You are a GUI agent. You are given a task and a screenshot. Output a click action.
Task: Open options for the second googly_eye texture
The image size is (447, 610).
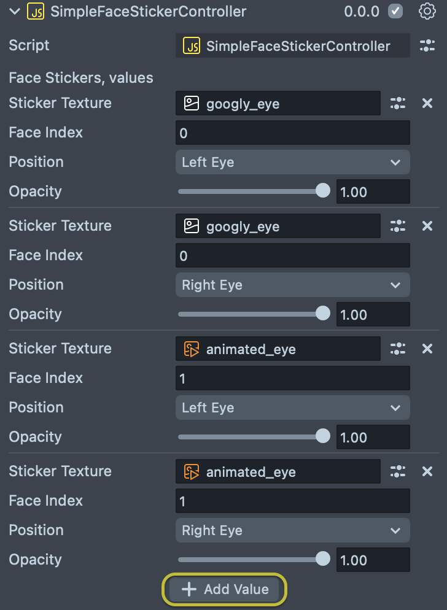[x=398, y=226]
